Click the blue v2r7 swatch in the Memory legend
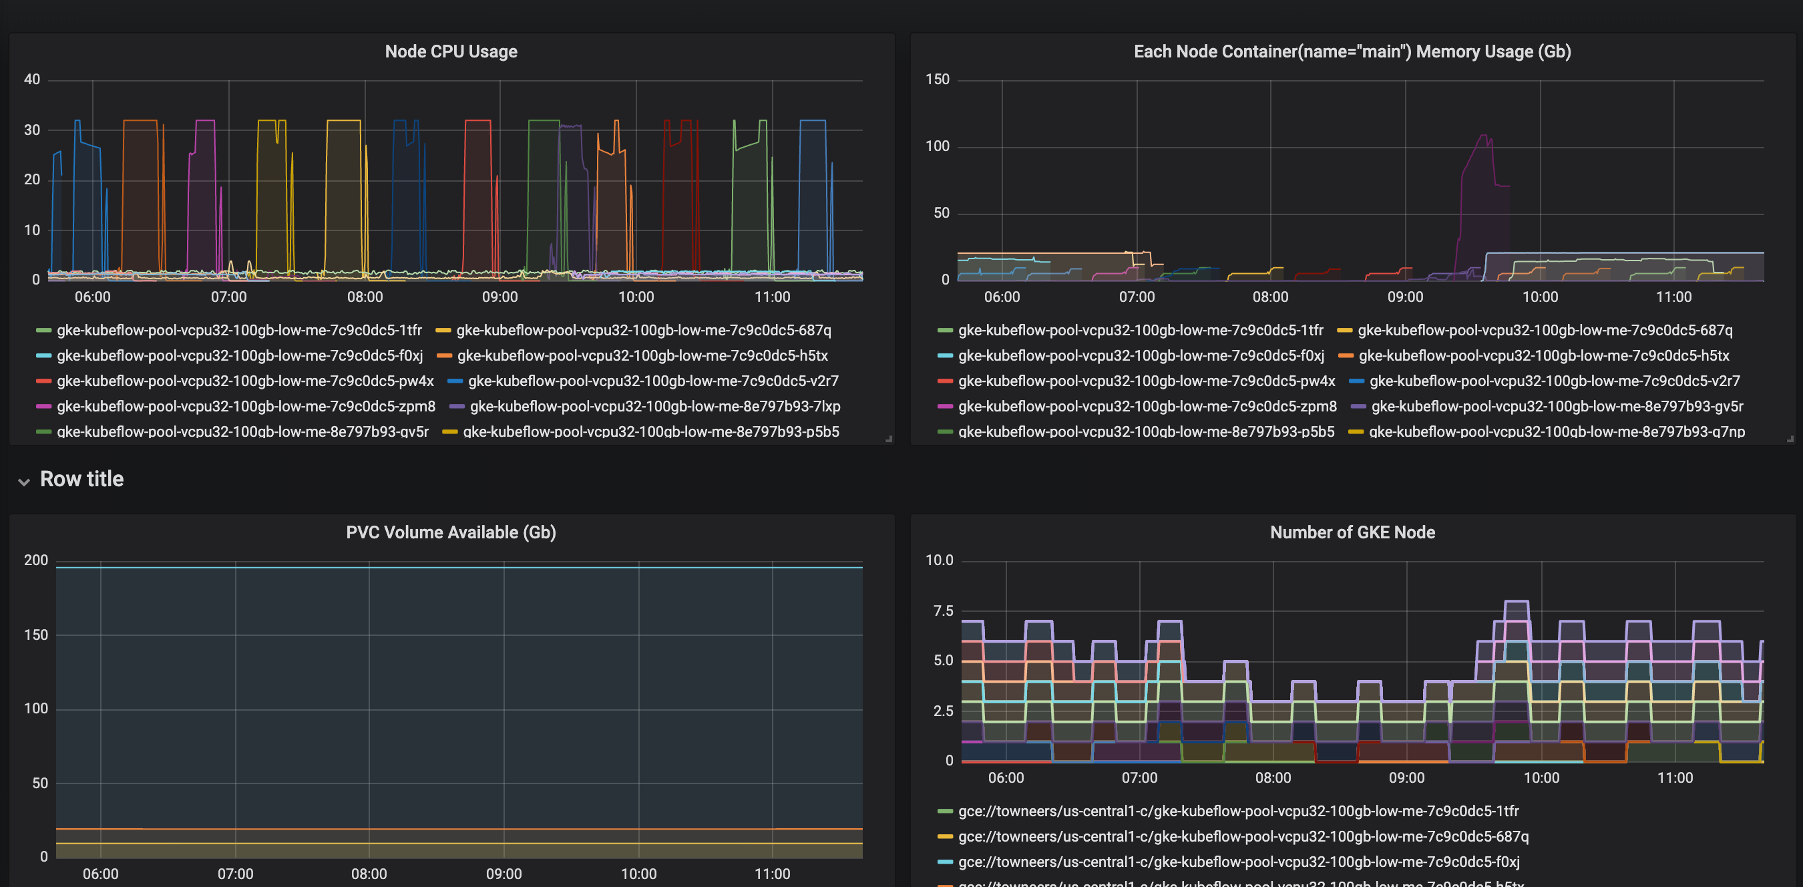 1356,381
